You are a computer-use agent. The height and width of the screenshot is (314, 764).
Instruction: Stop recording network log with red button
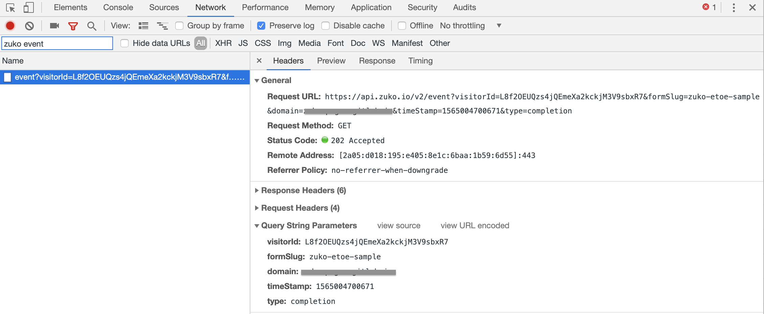[10, 26]
